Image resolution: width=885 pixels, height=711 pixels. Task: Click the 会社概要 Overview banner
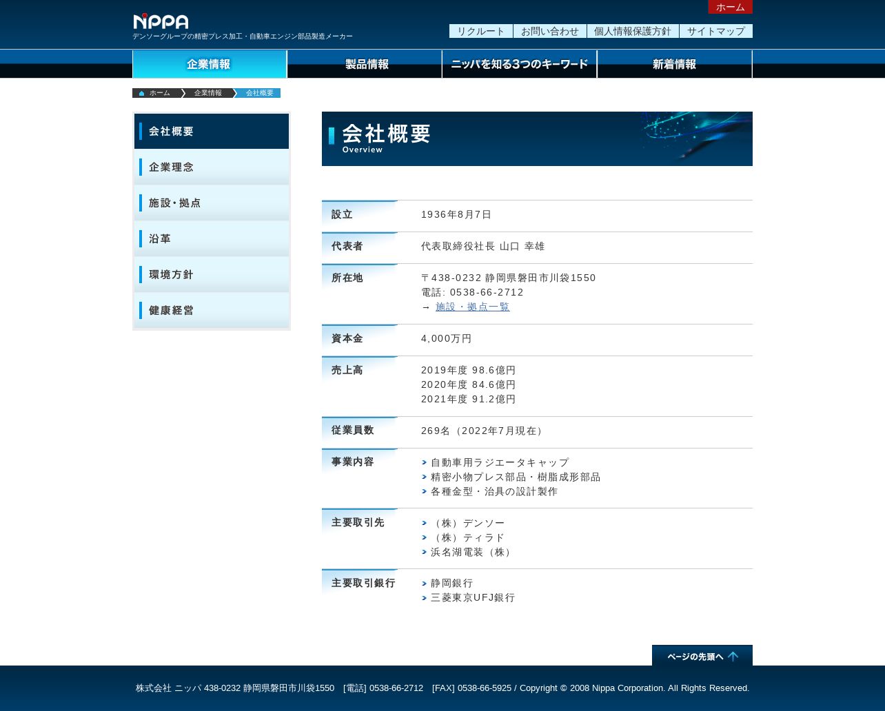[x=537, y=138]
